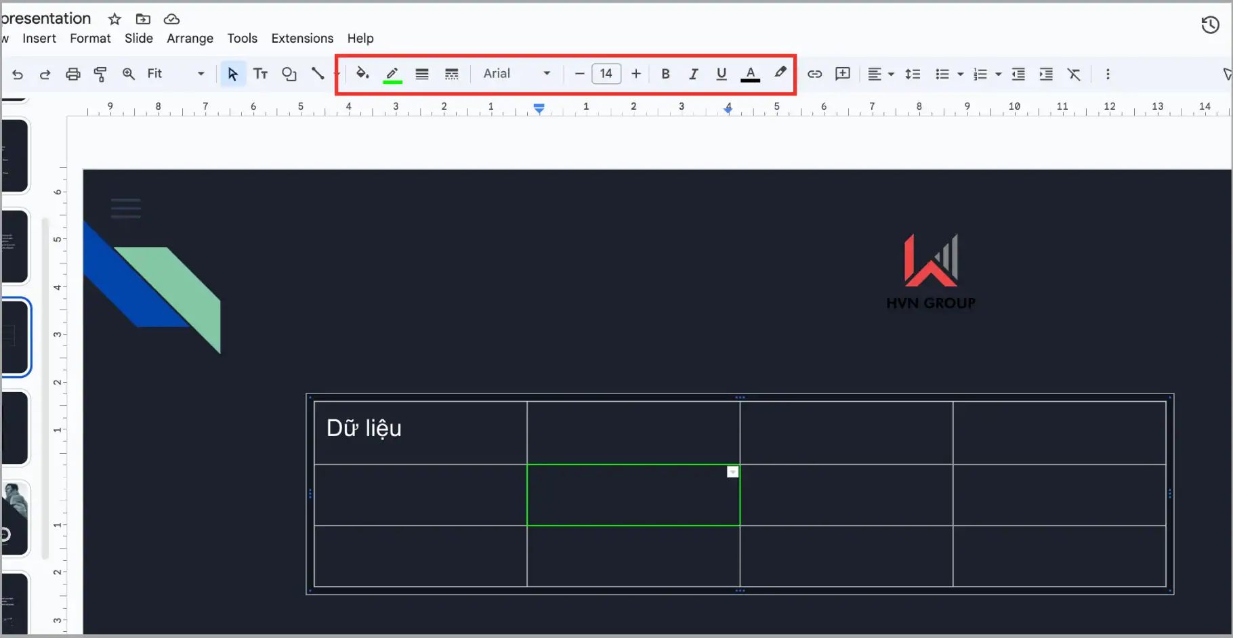
Task: Click the Undo arrow icon
Action: (x=18, y=74)
